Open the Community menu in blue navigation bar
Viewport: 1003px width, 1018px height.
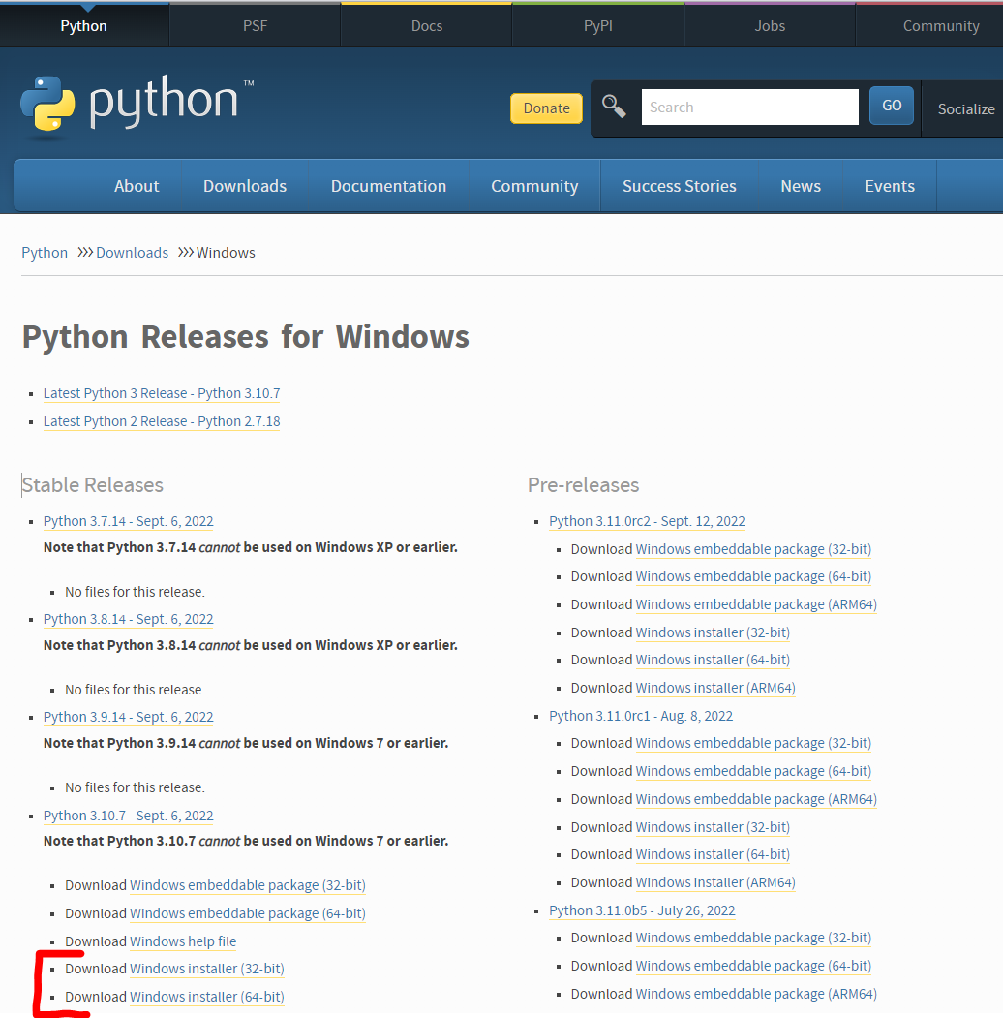(534, 186)
